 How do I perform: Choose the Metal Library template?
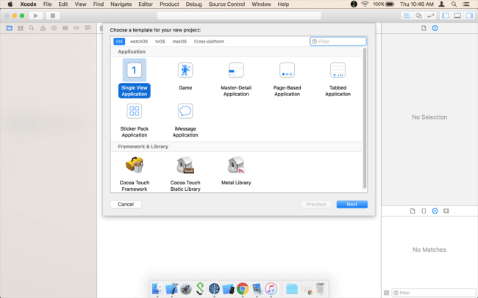(x=236, y=171)
